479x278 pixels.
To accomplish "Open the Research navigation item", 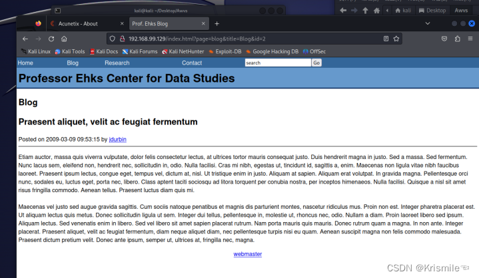I will pyautogui.click(x=117, y=63).
